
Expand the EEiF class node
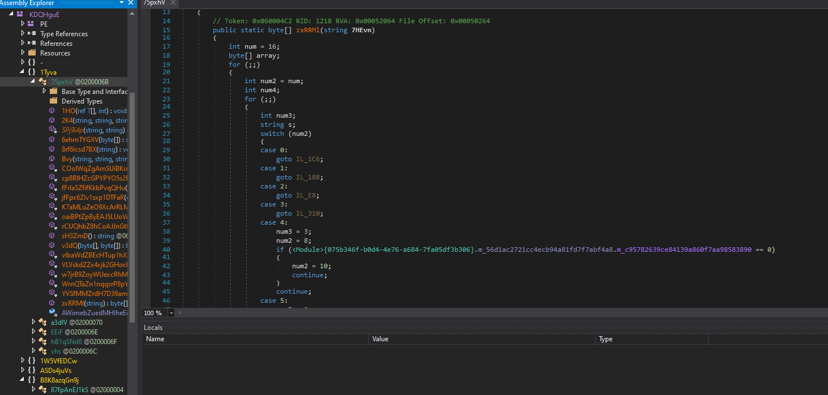[x=33, y=332]
